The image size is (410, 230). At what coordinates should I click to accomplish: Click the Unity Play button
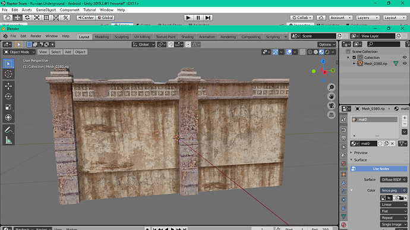click(x=188, y=17)
